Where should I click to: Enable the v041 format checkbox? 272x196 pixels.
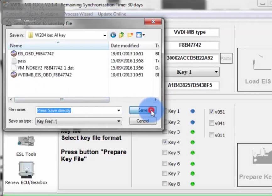click(211, 123)
